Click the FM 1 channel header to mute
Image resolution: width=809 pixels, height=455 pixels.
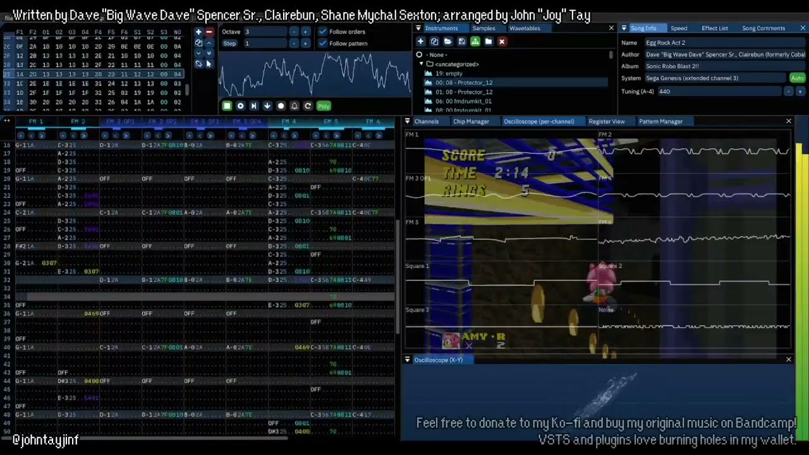coord(37,121)
